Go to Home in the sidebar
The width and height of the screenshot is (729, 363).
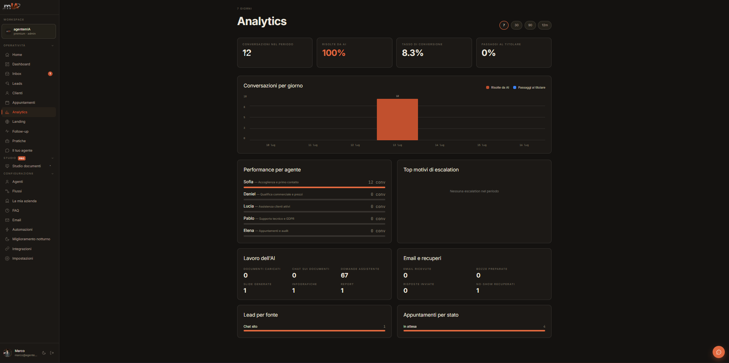[x=29, y=55]
